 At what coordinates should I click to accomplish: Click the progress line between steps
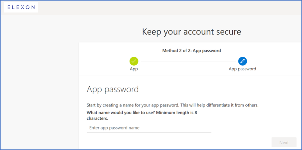[x=188, y=61]
